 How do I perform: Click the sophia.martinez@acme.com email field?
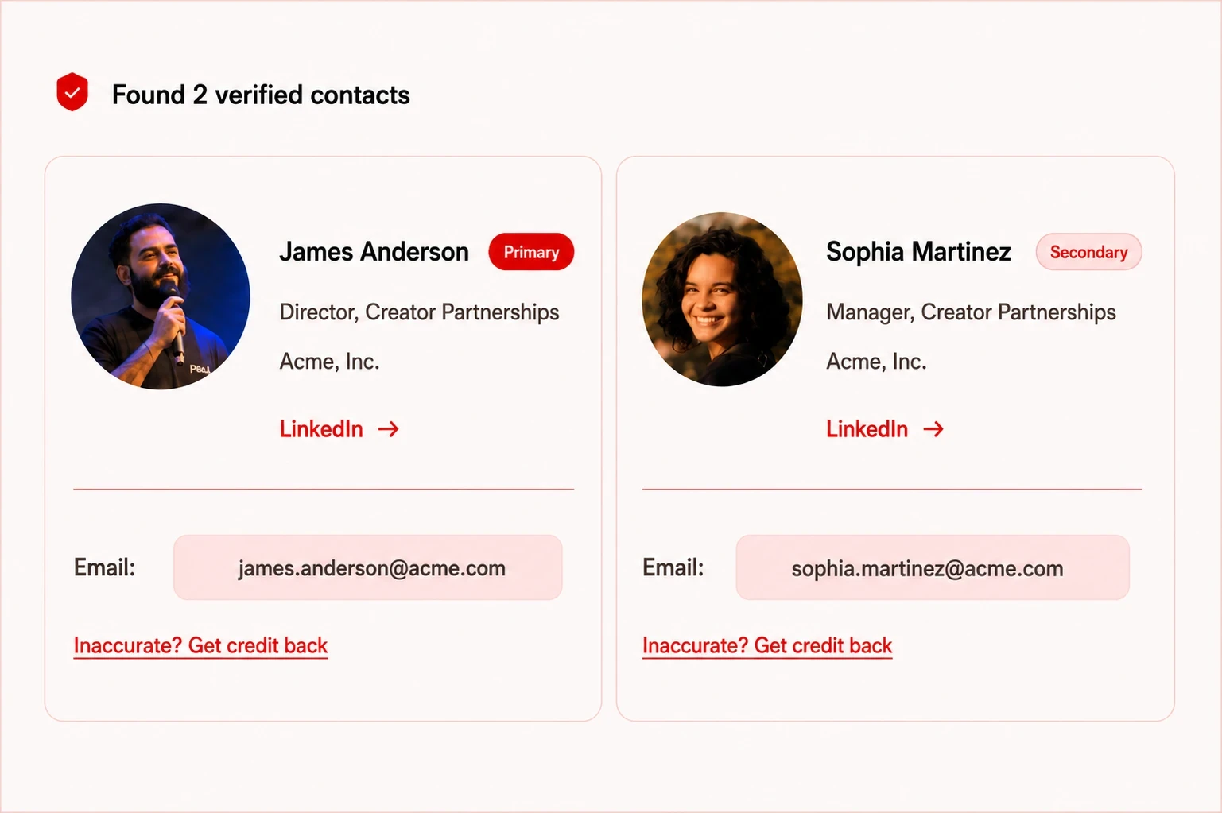click(x=933, y=567)
